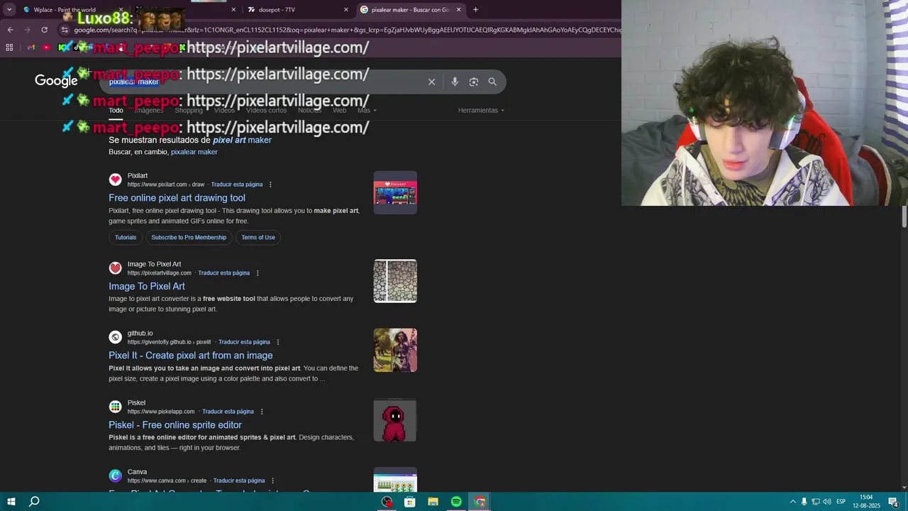This screenshot has width=908, height=511.
Task: Close the pixalear maker browser tab
Action: coord(458,10)
